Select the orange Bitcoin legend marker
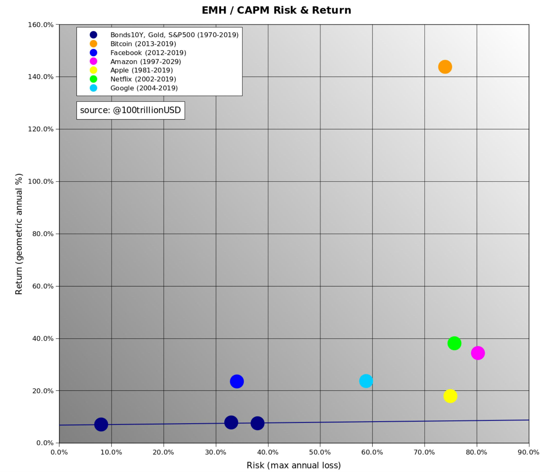Image resolution: width=549 pixels, height=472 pixels. coord(93,43)
